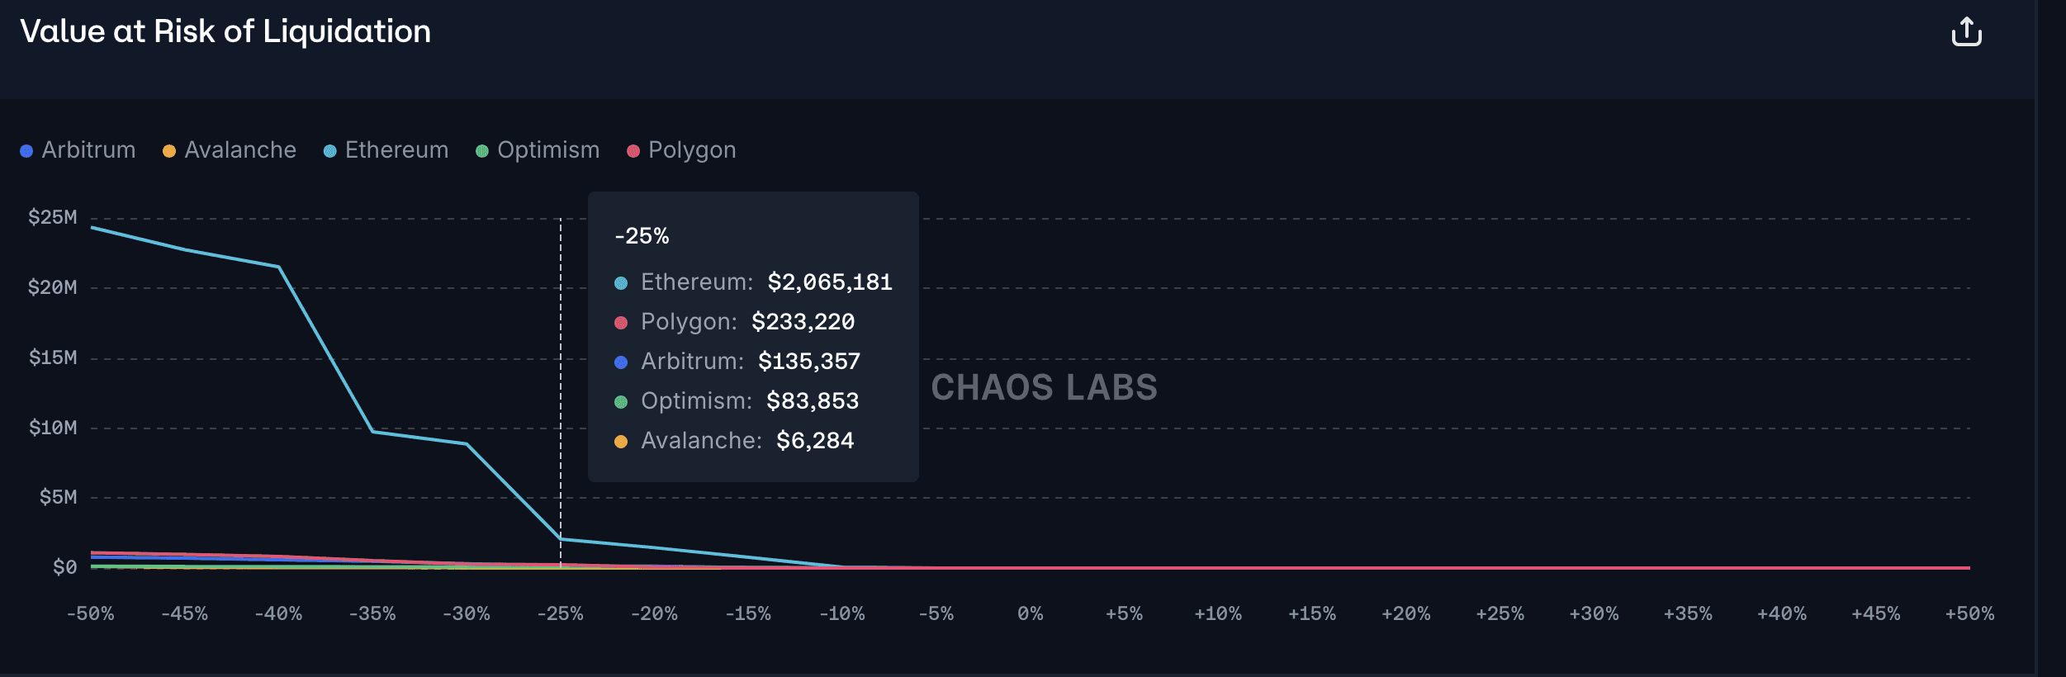
Task: Click the CHAOS LABS watermark
Action: pos(1044,387)
